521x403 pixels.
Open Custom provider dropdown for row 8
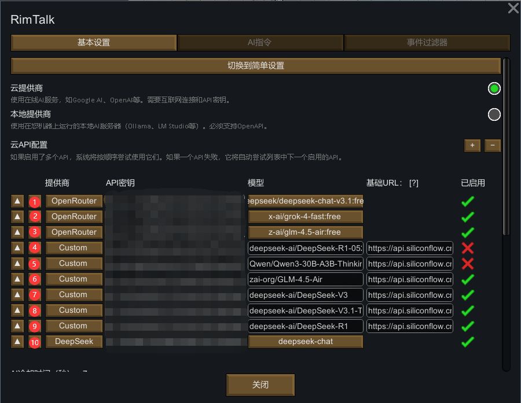(74, 310)
